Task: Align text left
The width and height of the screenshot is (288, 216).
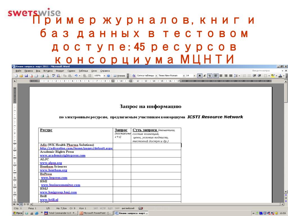Action: coord(216,76)
